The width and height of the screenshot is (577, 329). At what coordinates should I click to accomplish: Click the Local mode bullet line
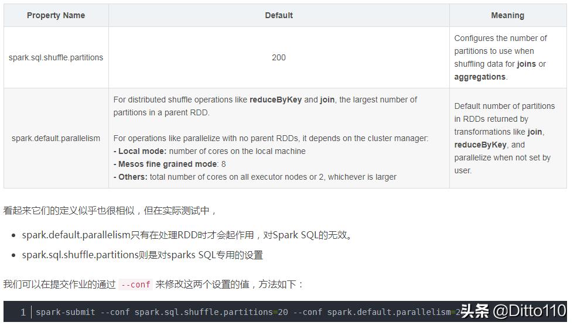209,151
